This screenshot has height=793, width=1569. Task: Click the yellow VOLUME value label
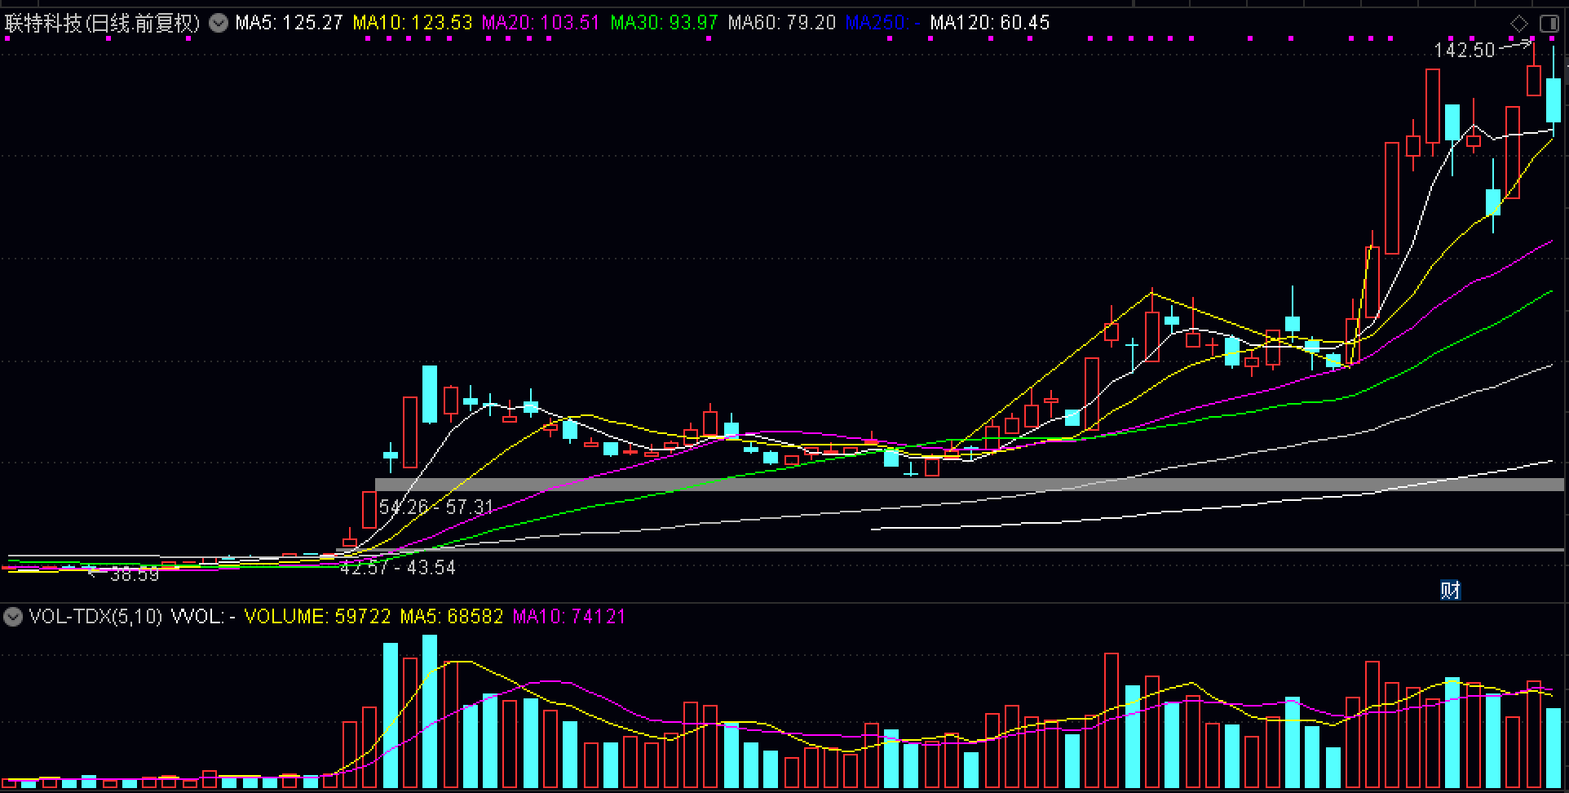click(x=317, y=617)
